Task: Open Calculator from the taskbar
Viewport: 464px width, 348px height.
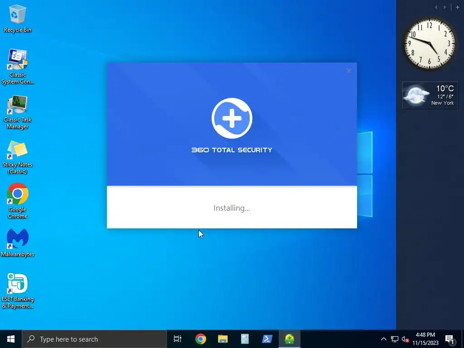Action: [x=245, y=339]
